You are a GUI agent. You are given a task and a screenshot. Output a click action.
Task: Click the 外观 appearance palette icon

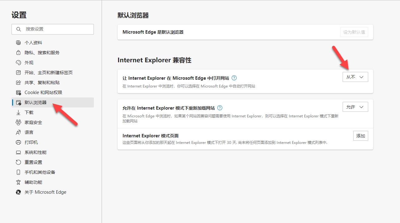click(x=18, y=63)
